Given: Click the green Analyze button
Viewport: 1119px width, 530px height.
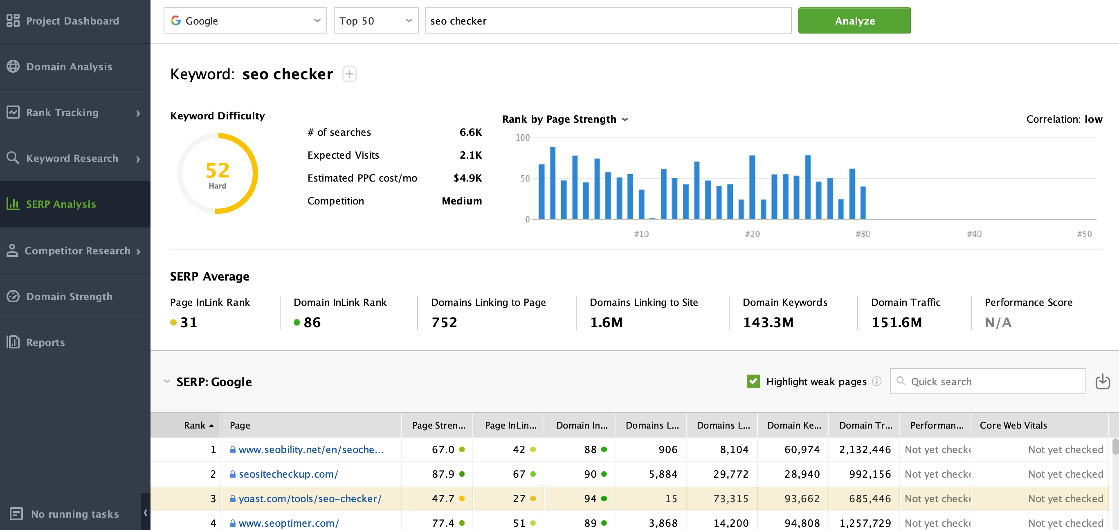Looking at the screenshot, I should point(854,20).
